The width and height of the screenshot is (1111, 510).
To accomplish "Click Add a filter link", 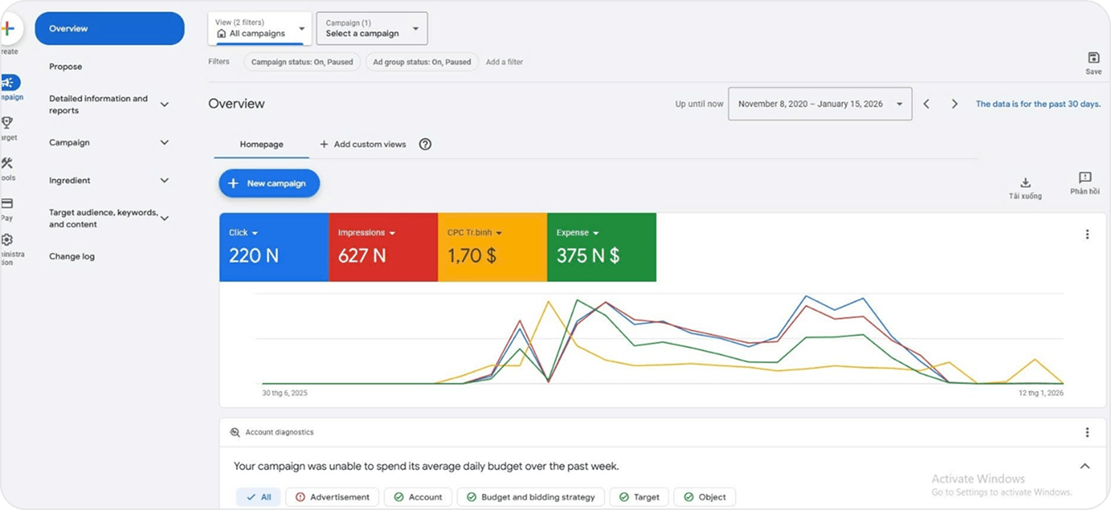I will pos(504,62).
